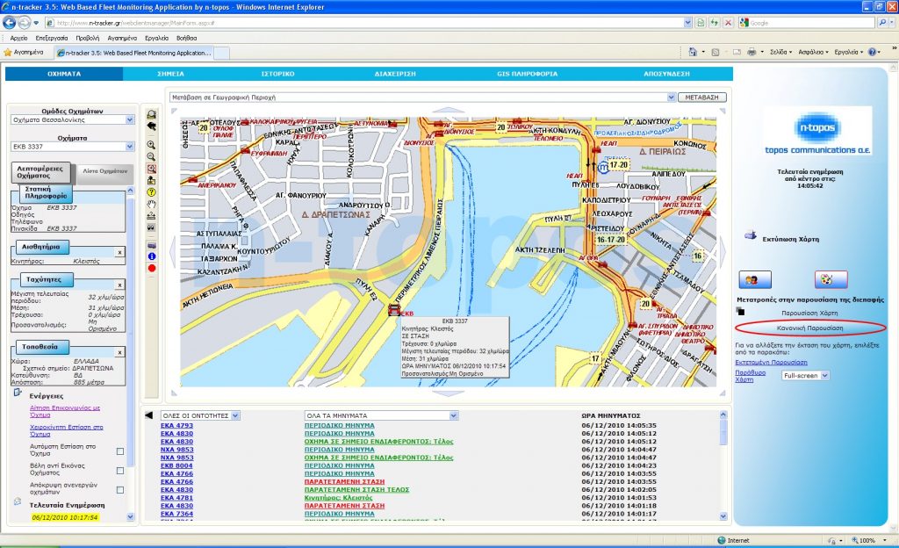The width and height of the screenshot is (899, 548).
Task: Click the yellow question mark tool
Action: [x=151, y=192]
